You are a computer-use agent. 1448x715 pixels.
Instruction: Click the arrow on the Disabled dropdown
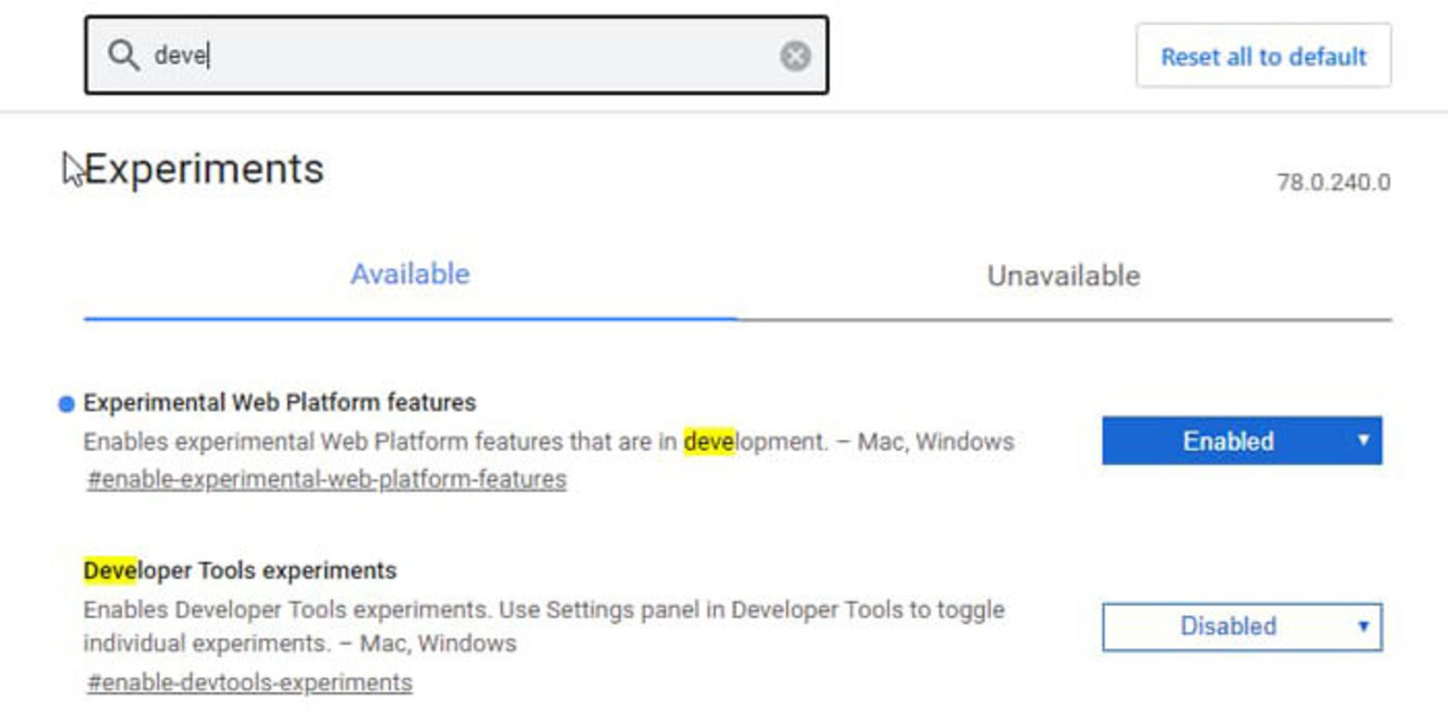(1363, 626)
